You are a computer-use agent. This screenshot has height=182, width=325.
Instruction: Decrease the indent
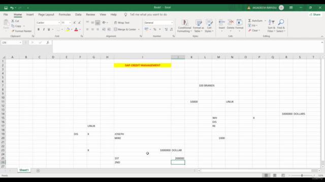(104, 29)
